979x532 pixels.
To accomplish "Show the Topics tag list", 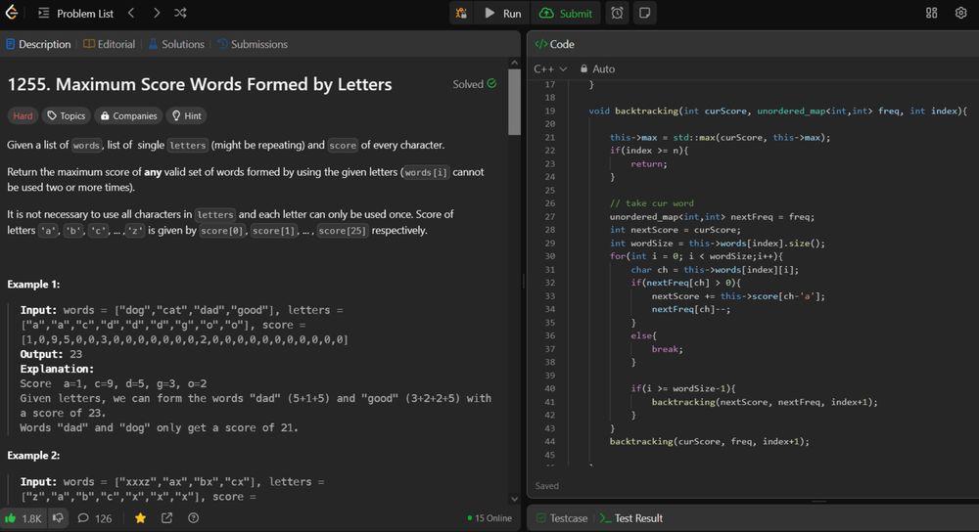I will 67,116.
